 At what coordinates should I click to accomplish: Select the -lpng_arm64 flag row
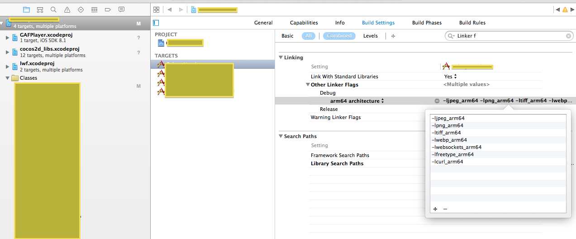click(498, 125)
